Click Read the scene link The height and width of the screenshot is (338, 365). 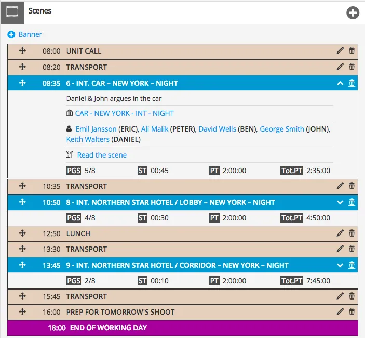(102, 155)
